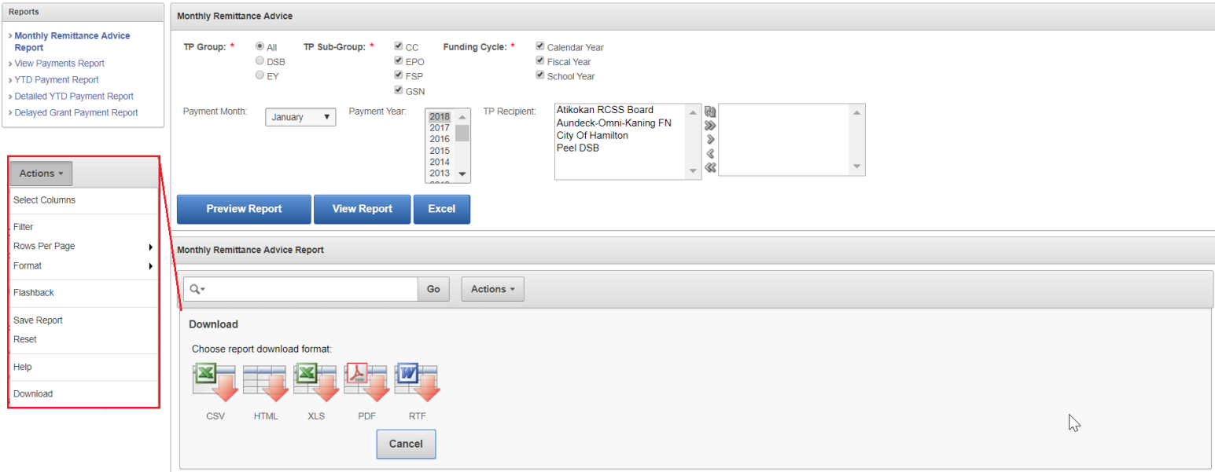This screenshot has height=472, width=1215.
Task: Click Flashback in the Actions menu
Action: (34, 292)
